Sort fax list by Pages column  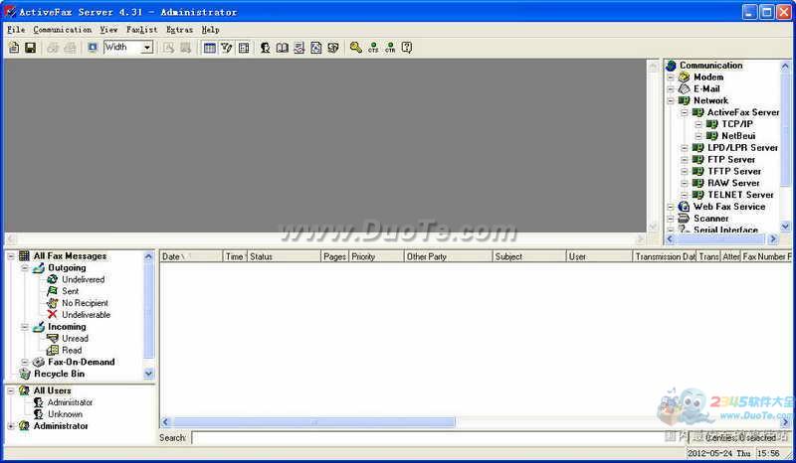(334, 256)
